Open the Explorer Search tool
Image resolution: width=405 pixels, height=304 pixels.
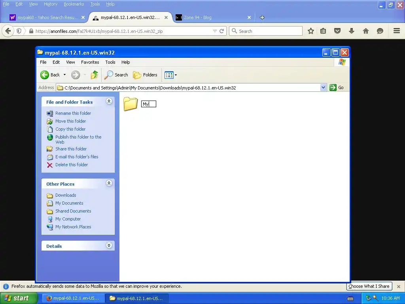click(116, 75)
